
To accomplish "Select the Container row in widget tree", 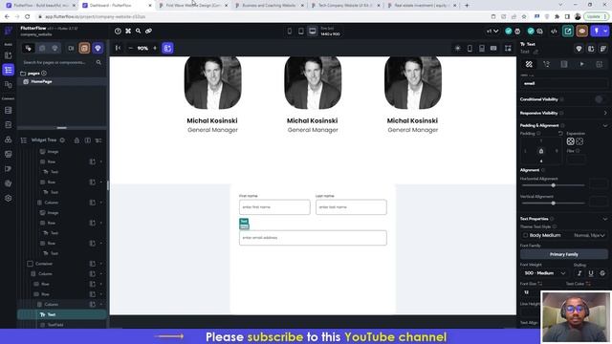I will coord(61,264).
